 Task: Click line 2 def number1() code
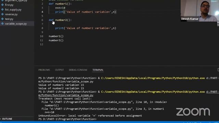[60, 4]
